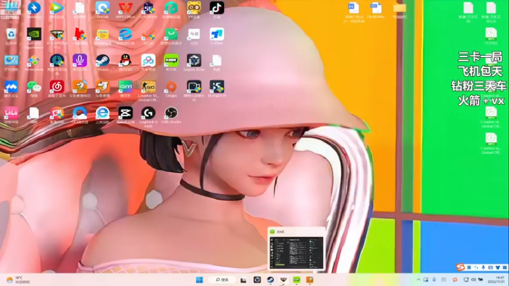The height and width of the screenshot is (286, 509).
Task: Click the taskbar search box
Action: (x=222, y=280)
